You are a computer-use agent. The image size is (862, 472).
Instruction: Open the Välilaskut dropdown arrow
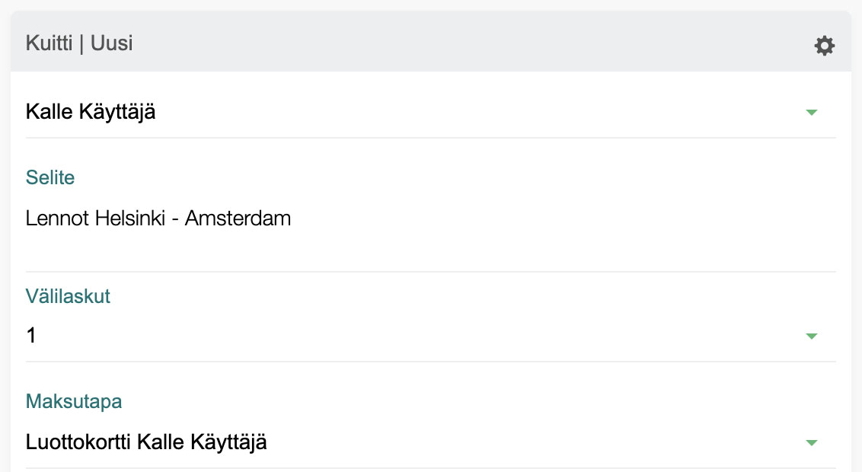pyautogui.click(x=811, y=336)
